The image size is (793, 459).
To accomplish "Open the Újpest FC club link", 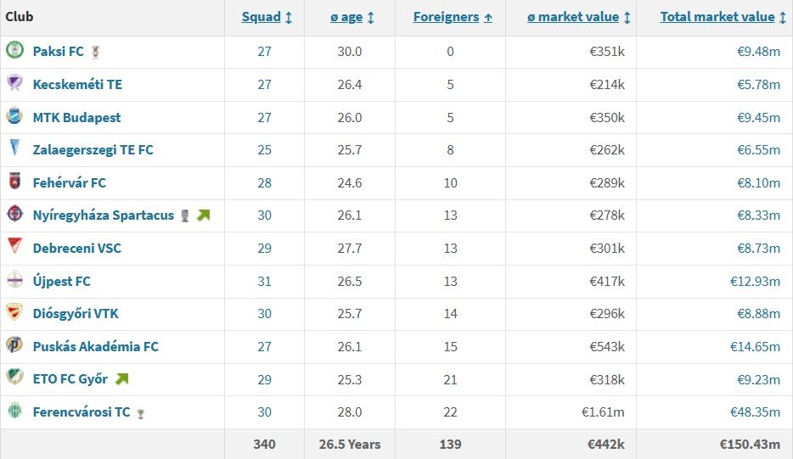I will point(62,281).
